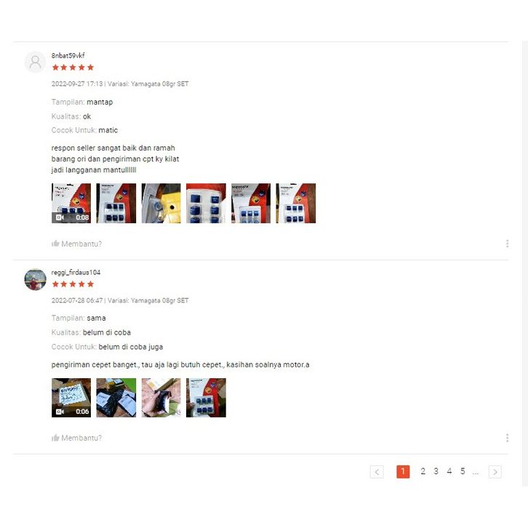Image resolution: width=528 pixels, height=528 pixels.
Task: View black package photo in second review
Action: coord(116,398)
